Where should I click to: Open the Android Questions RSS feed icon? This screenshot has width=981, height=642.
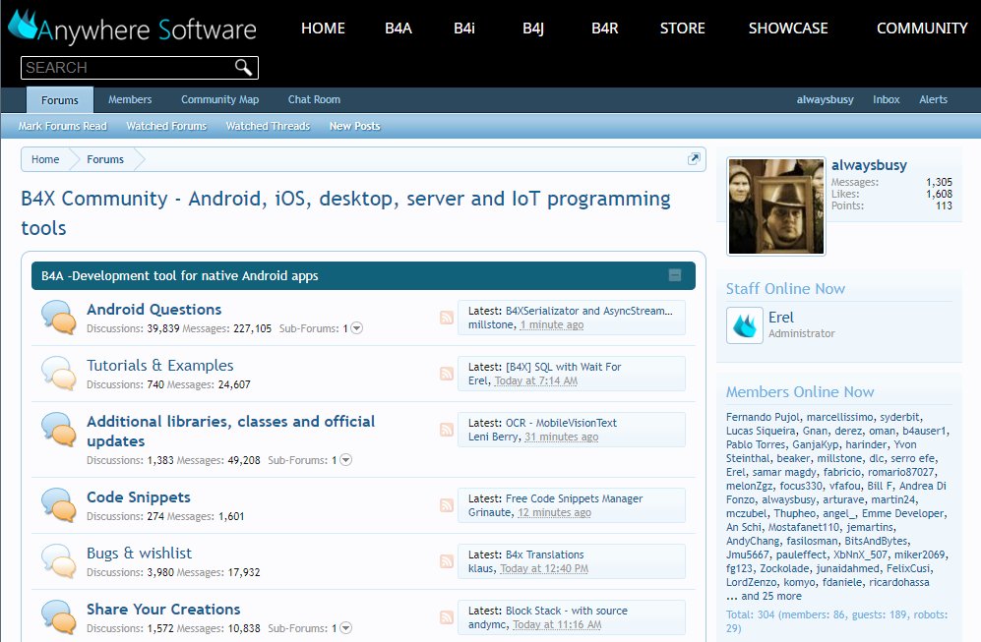point(446,317)
